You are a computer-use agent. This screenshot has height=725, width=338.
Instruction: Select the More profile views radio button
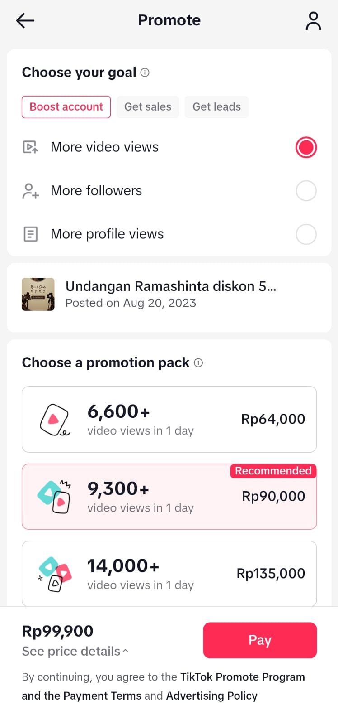(306, 234)
